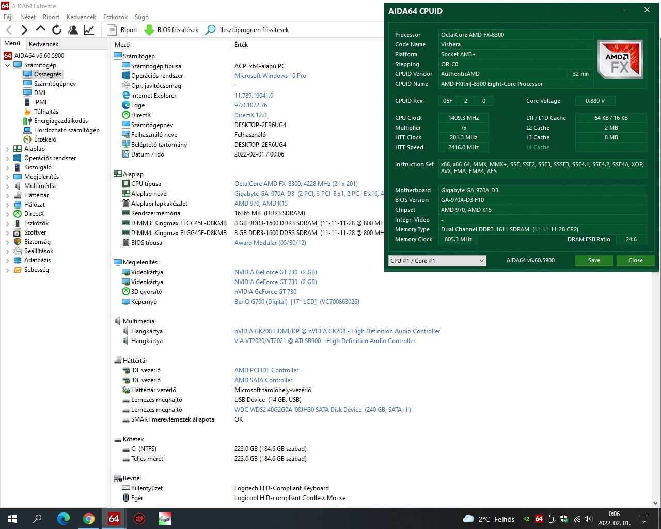The image size is (661, 529).
Task: Click the AMD FX logo in CPUID
Action: tap(620, 59)
